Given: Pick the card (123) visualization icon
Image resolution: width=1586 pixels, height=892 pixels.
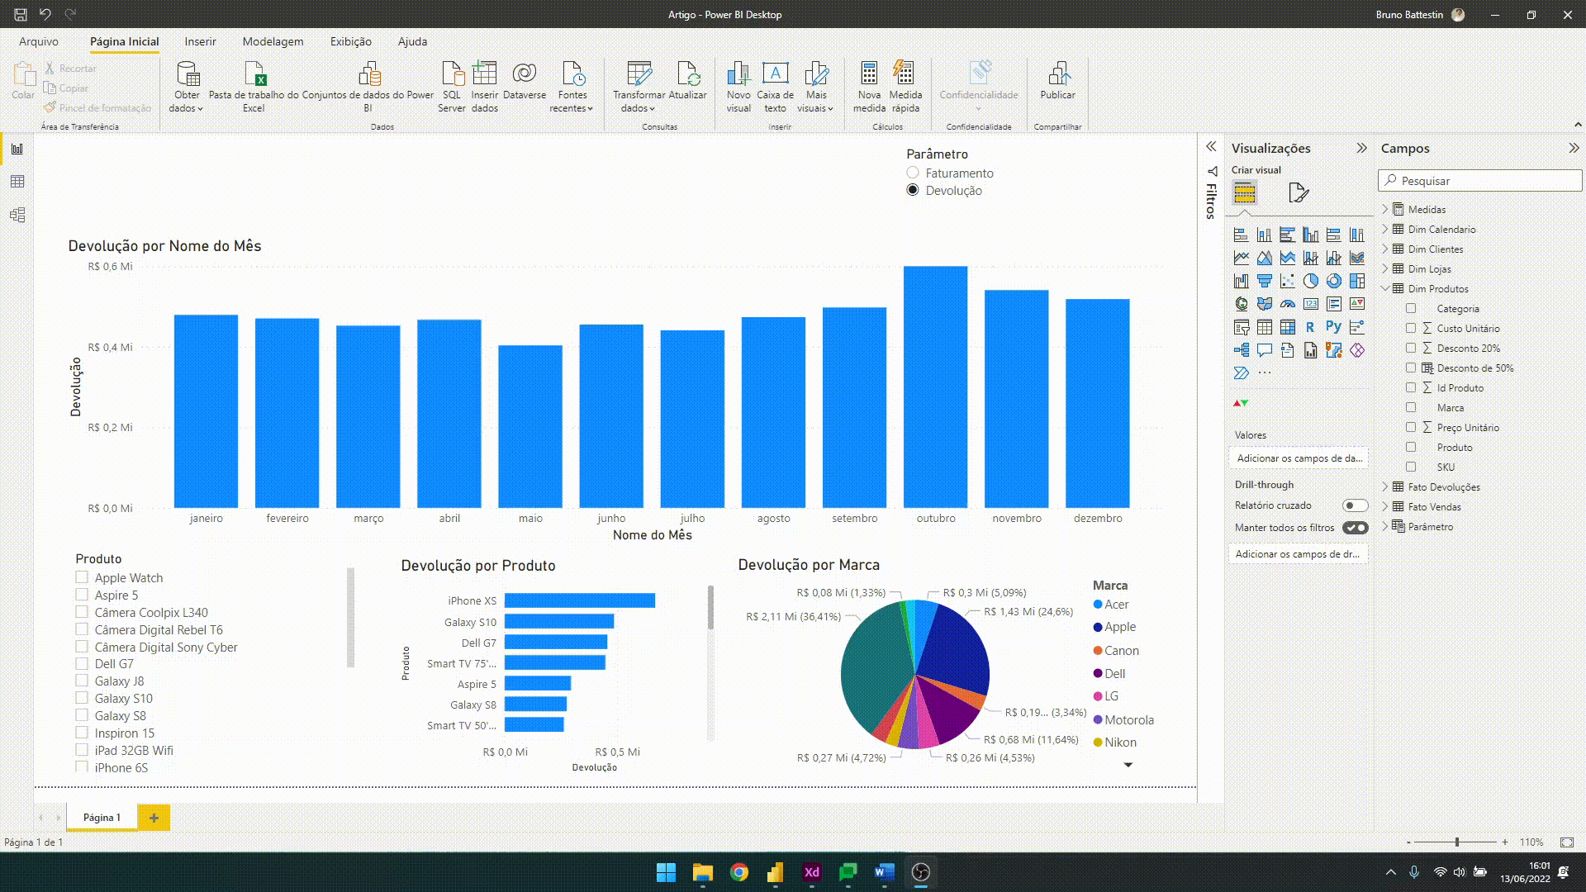Looking at the screenshot, I should coord(1311,304).
